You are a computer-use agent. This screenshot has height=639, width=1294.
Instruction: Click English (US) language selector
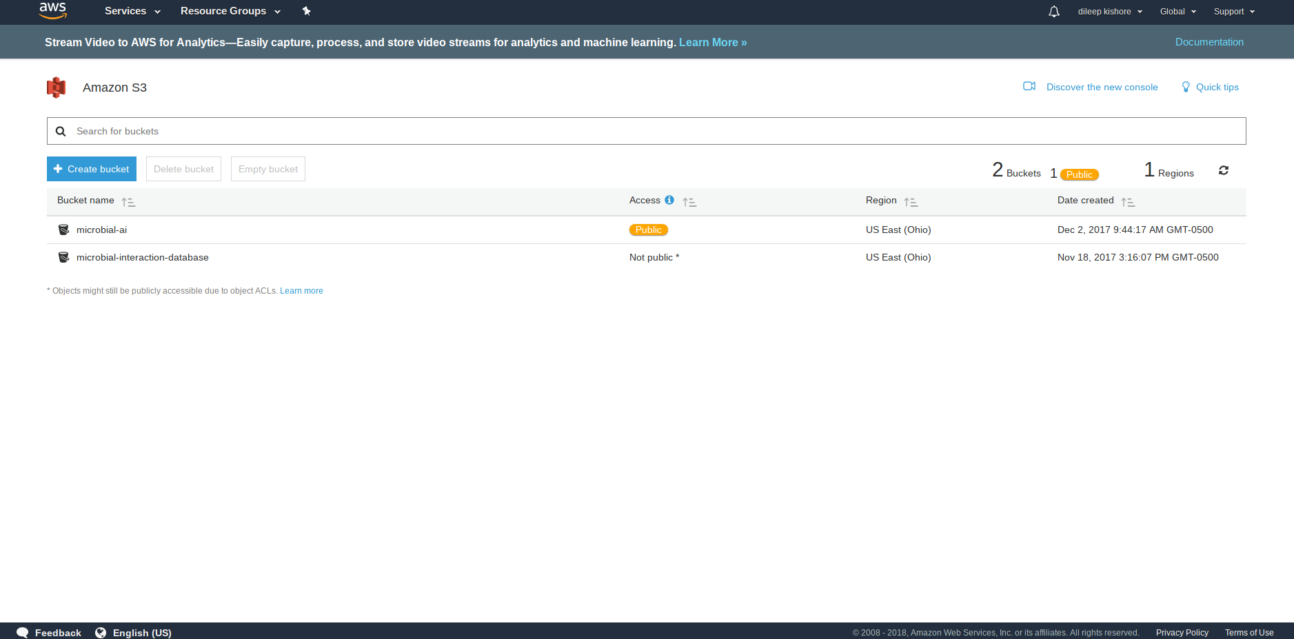tap(142, 633)
